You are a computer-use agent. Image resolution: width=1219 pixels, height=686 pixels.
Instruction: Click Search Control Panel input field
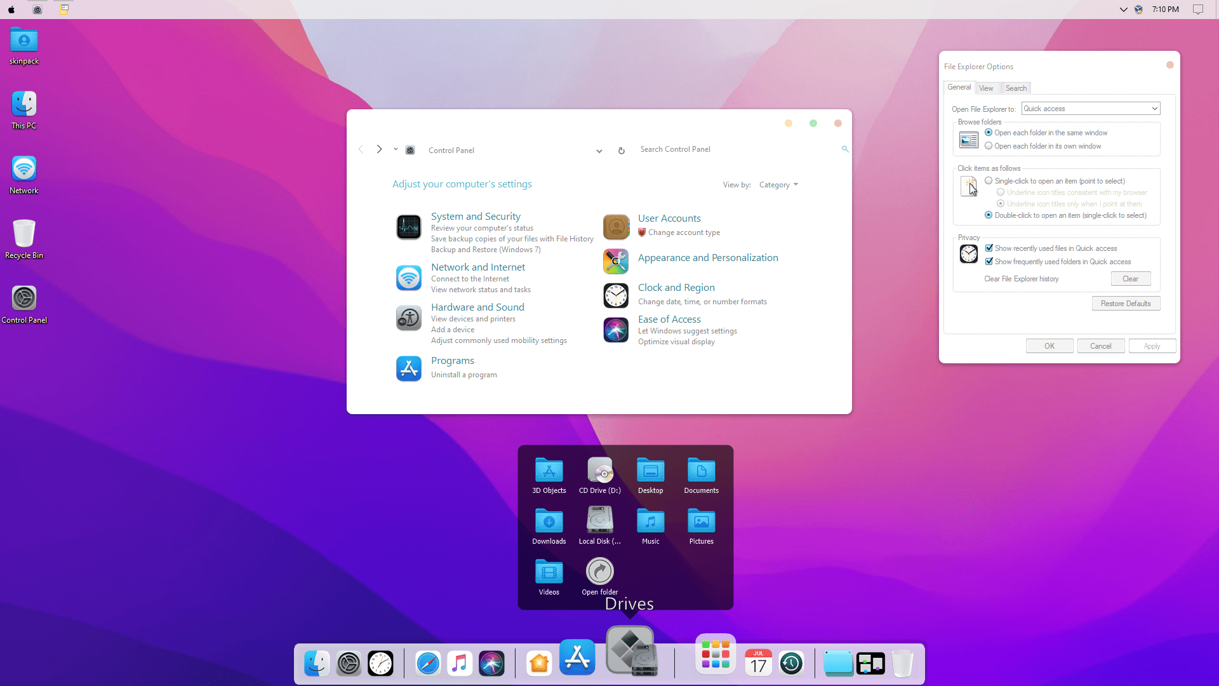[742, 149]
